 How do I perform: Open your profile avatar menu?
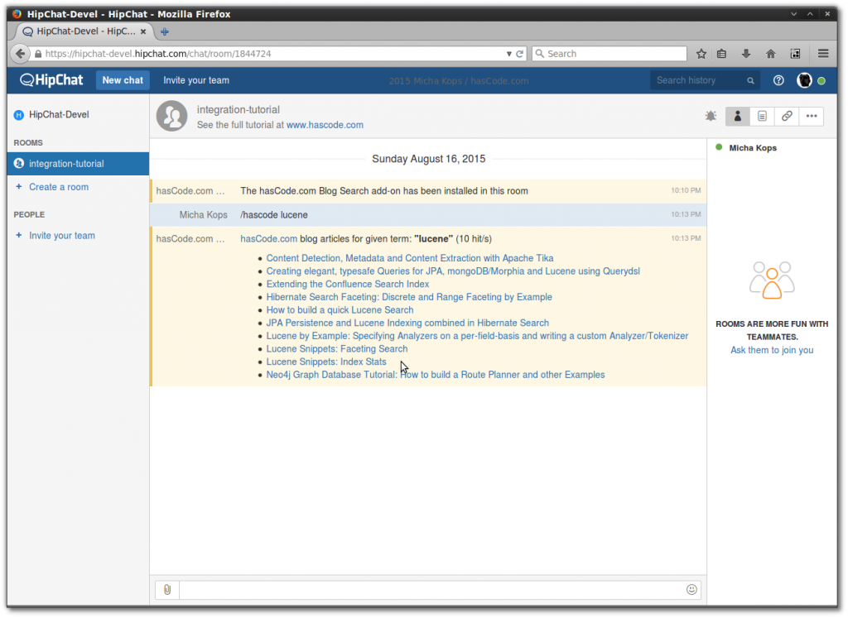click(804, 80)
